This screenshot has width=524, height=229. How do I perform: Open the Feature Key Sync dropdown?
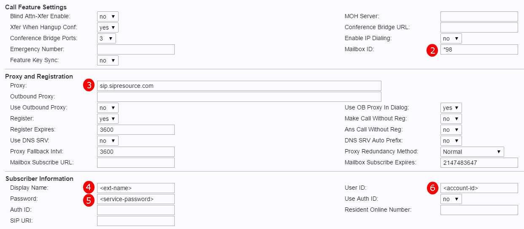108,60
